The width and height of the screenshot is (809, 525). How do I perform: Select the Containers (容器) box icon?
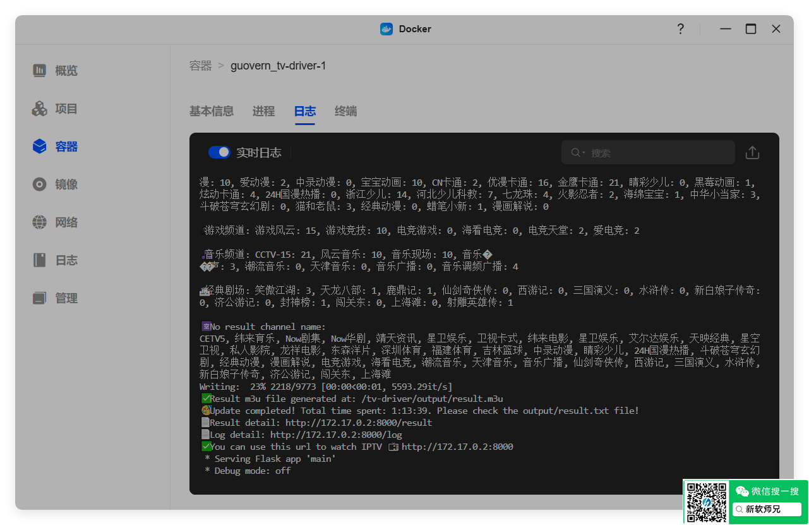[x=40, y=147]
